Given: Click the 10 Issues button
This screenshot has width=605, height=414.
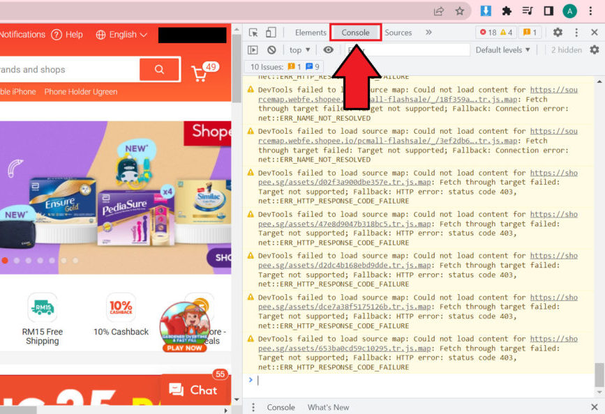Looking at the screenshot, I should [285, 67].
